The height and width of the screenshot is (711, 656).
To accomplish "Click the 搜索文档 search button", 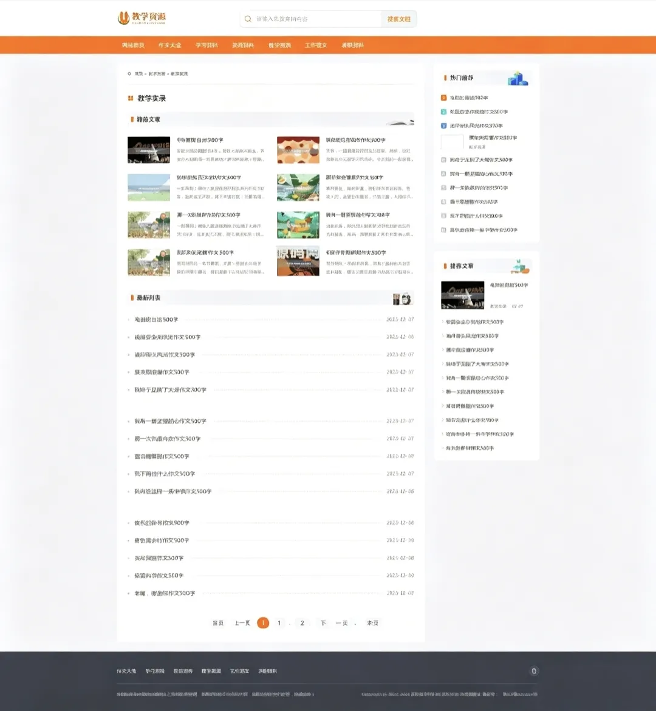I will pyautogui.click(x=398, y=19).
